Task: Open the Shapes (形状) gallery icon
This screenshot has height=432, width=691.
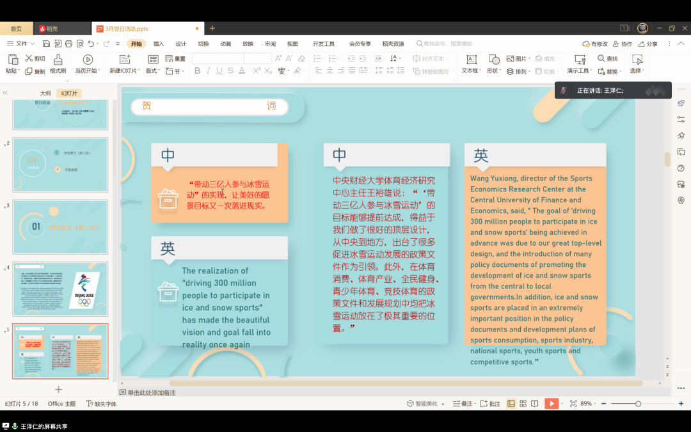Action: click(x=494, y=60)
